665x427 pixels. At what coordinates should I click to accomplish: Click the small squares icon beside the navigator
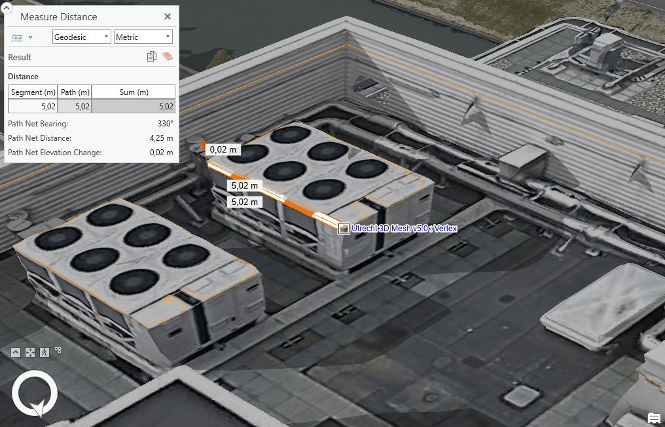(x=58, y=350)
